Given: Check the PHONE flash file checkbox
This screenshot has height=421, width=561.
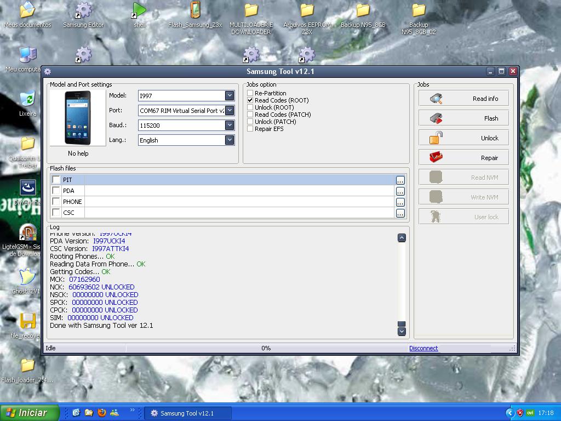Looking at the screenshot, I should (x=56, y=202).
